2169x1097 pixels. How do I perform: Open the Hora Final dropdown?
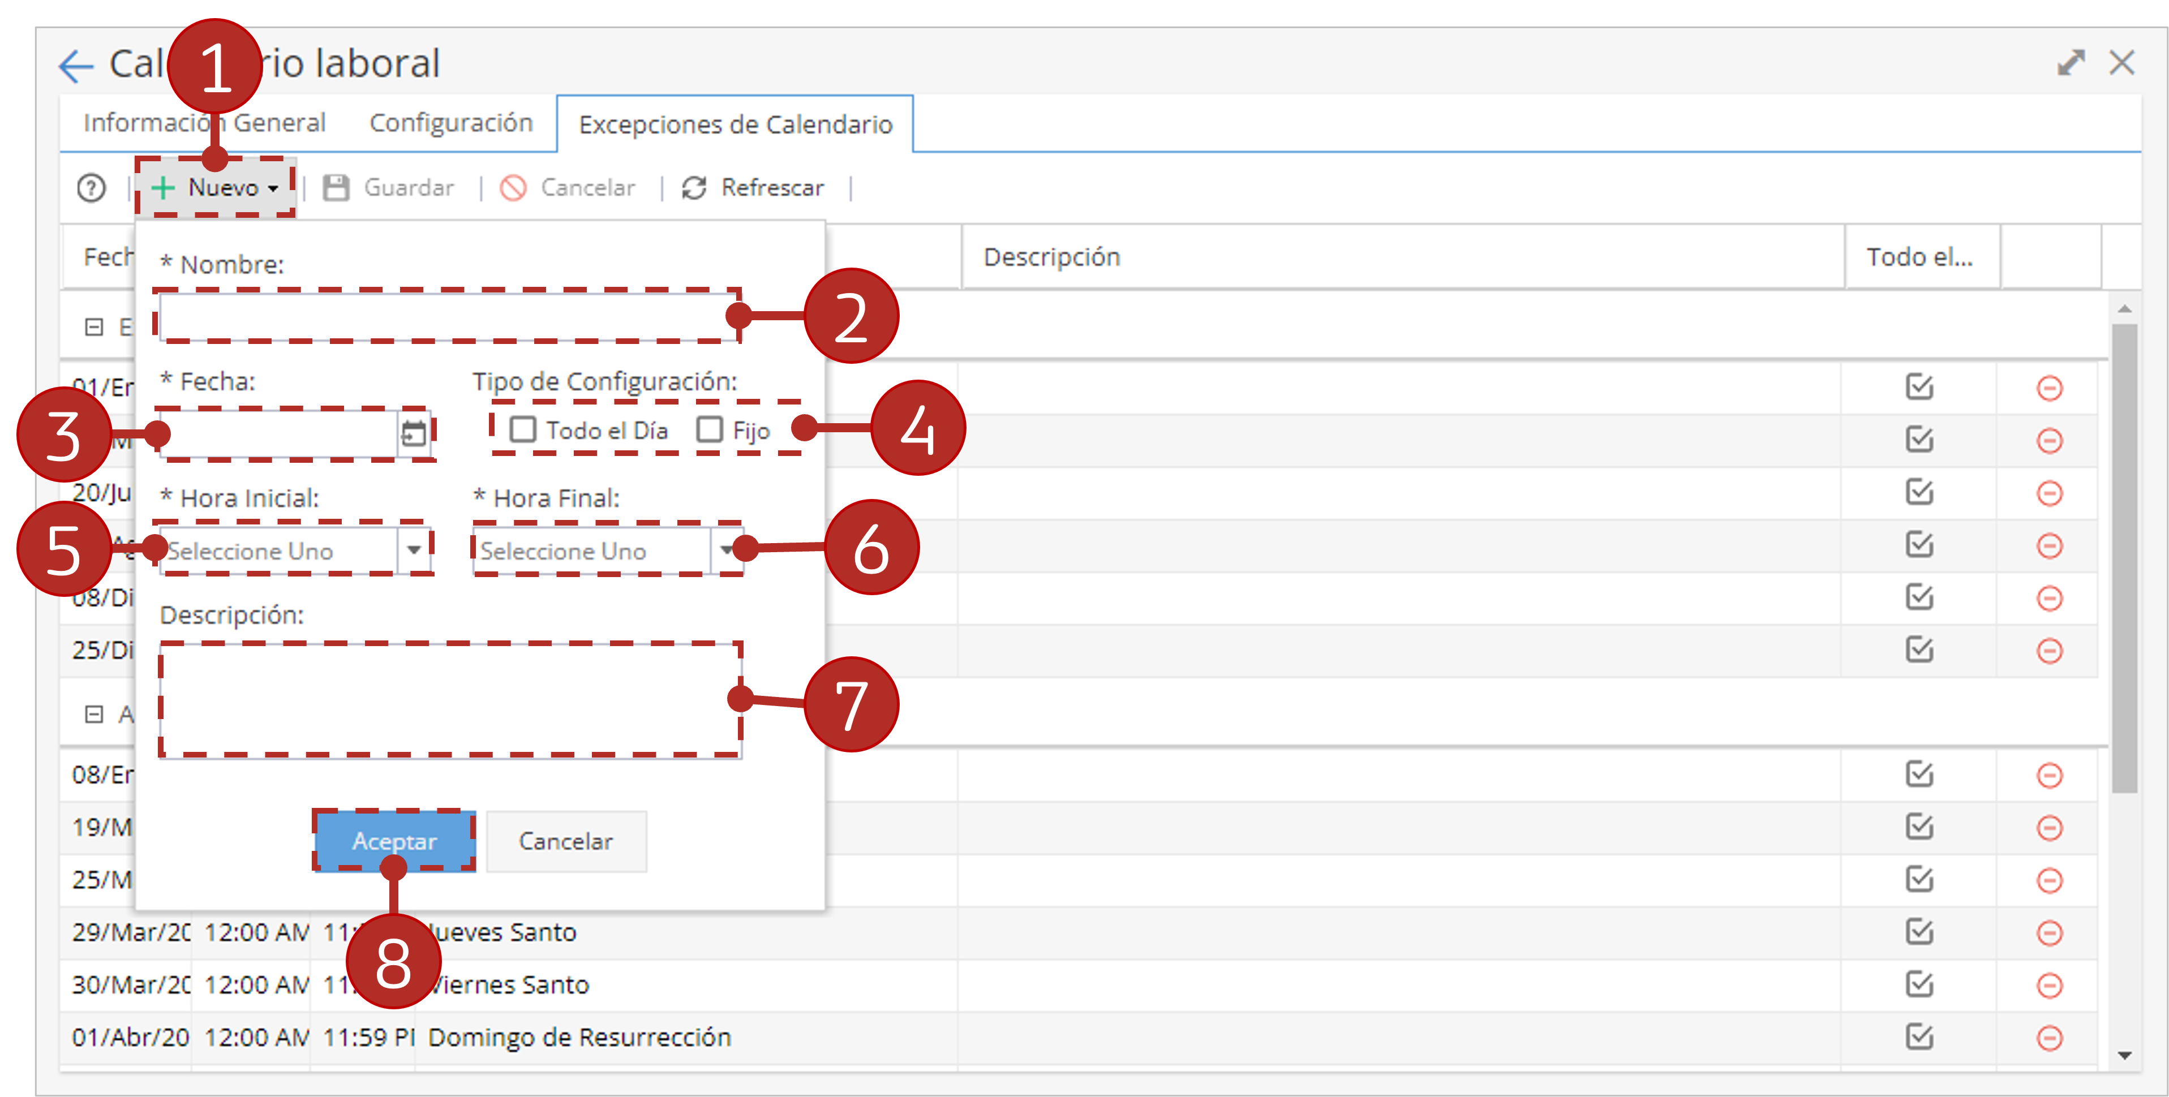(x=726, y=550)
